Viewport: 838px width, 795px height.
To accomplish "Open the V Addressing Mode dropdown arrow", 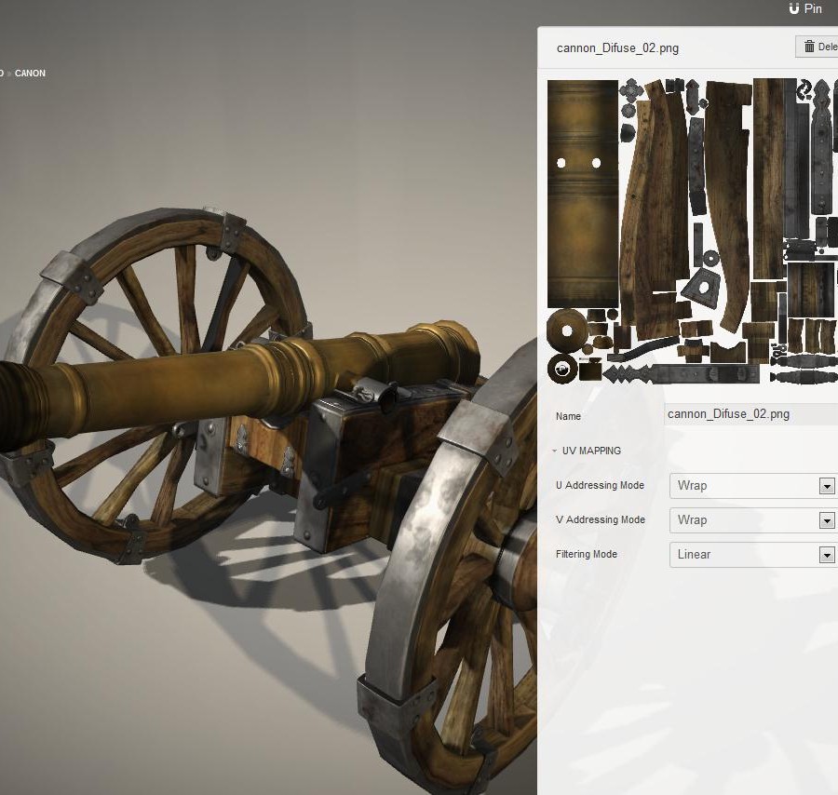I will (x=826, y=520).
